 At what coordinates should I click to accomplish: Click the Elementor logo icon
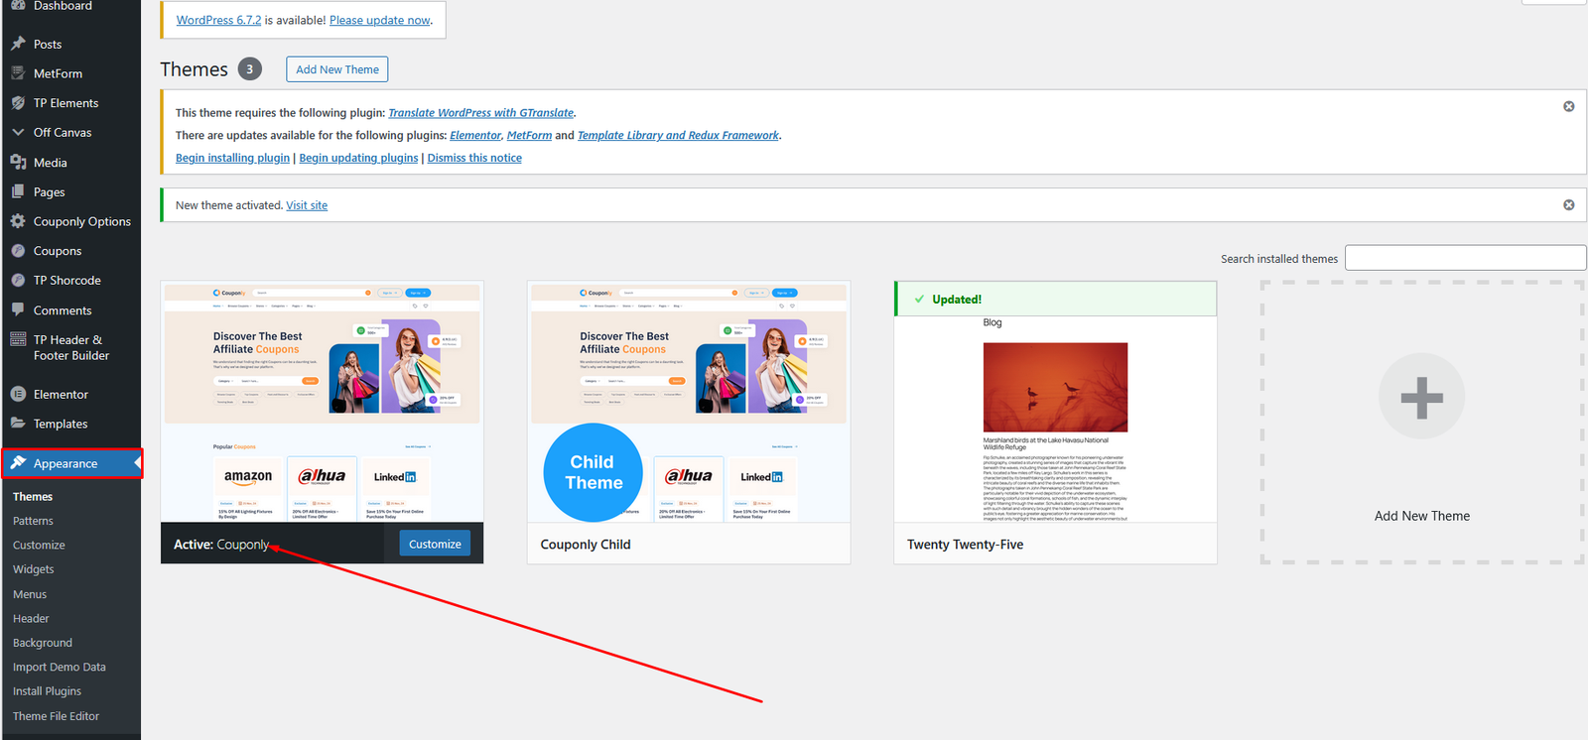[x=18, y=394]
